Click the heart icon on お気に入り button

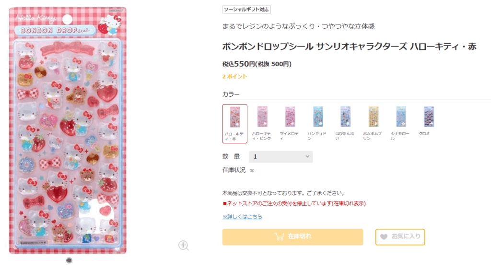pos(384,236)
